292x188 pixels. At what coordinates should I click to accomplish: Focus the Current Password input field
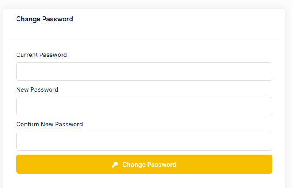pos(144,71)
